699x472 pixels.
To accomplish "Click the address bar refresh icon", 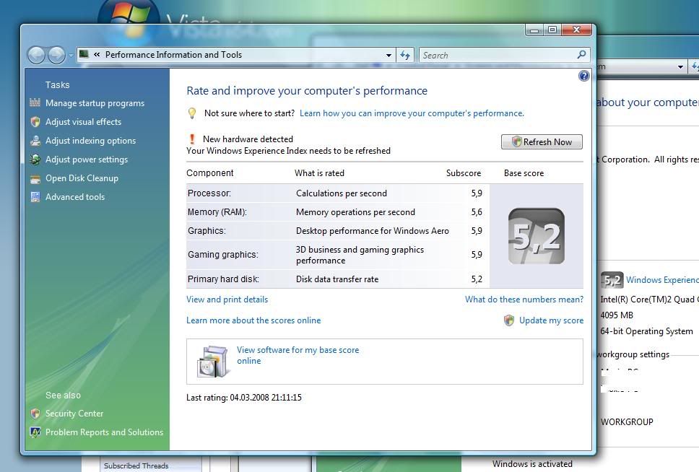I will (x=405, y=56).
